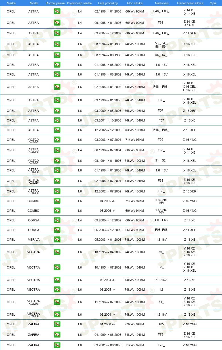Click the fuel icon for Astra 03.2001 -> 10.2005

pyautogui.click(x=57, y=120)
